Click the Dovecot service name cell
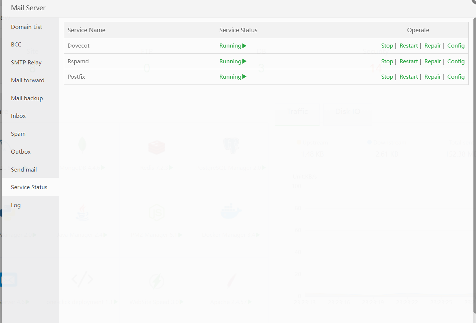This screenshot has width=476, height=323. click(140, 46)
